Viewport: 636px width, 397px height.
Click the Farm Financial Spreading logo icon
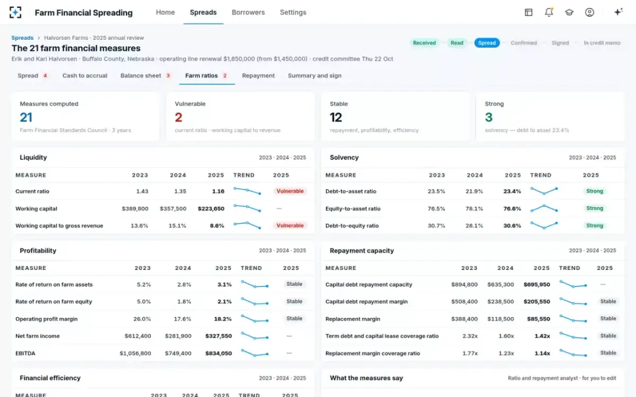pyautogui.click(x=16, y=12)
